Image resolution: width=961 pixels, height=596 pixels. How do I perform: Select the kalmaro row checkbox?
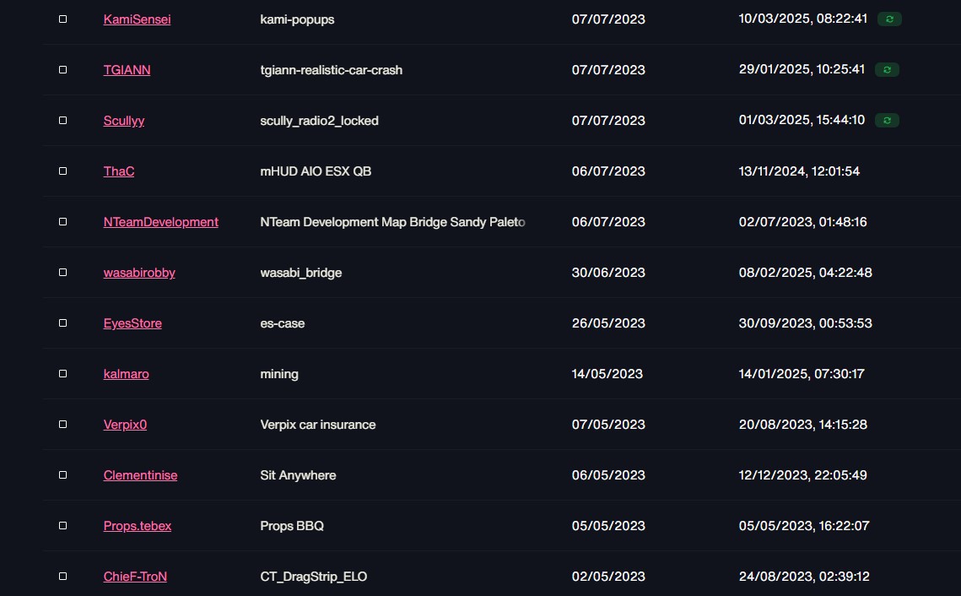coord(62,373)
